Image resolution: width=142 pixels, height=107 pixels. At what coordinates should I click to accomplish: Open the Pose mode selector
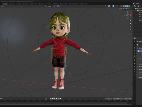[2, 6]
